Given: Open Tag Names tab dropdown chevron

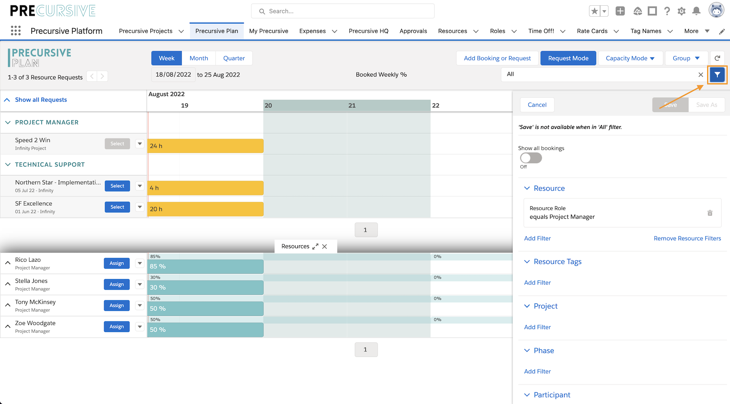Looking at the screenshot, I should (x=670, y=31).
